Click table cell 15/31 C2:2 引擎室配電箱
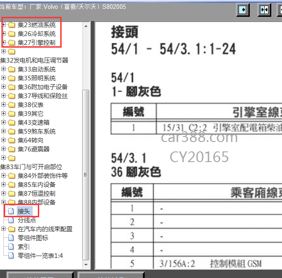The height and width of the screenshot is (278, 282). [x=219, y=128]
